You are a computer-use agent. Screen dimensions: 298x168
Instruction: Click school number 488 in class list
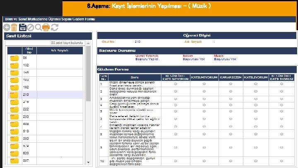pos(26,124)
